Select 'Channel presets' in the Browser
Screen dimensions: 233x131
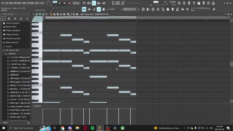(x=11, y=39)
